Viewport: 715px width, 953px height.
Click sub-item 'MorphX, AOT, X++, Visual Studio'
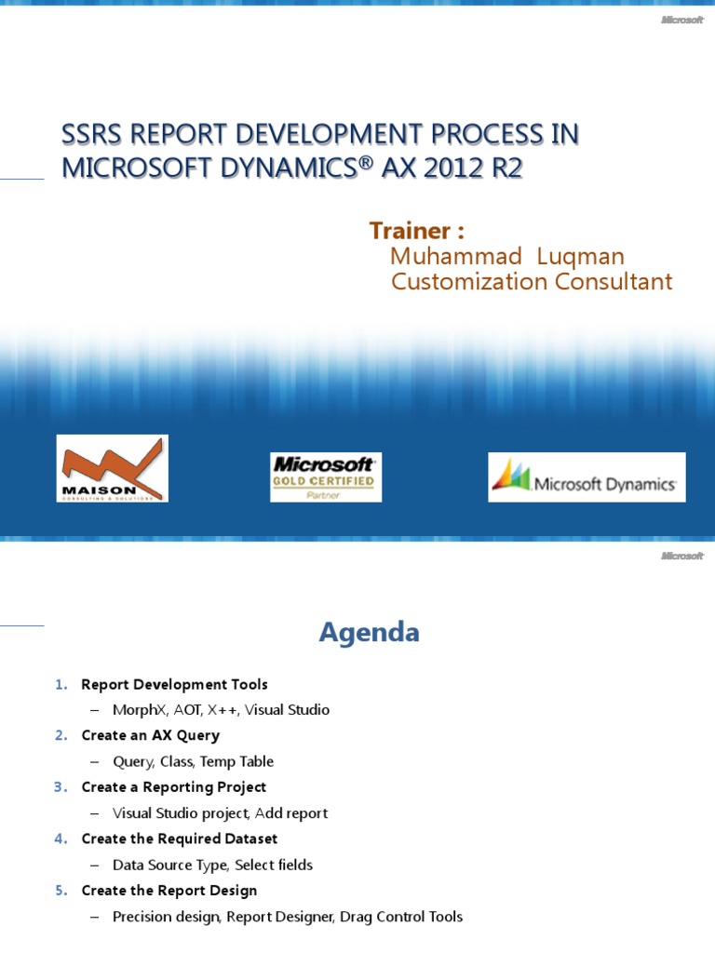coord(221,710)
